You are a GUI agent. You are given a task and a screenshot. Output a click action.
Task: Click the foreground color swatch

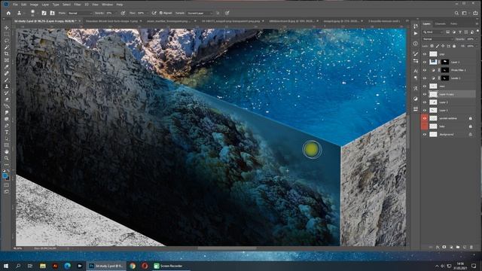click(x=5, y=175)
